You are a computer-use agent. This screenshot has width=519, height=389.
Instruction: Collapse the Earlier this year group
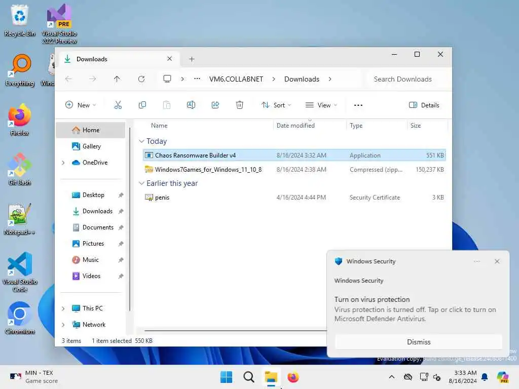pyautogui.click(x=141, y=183)
